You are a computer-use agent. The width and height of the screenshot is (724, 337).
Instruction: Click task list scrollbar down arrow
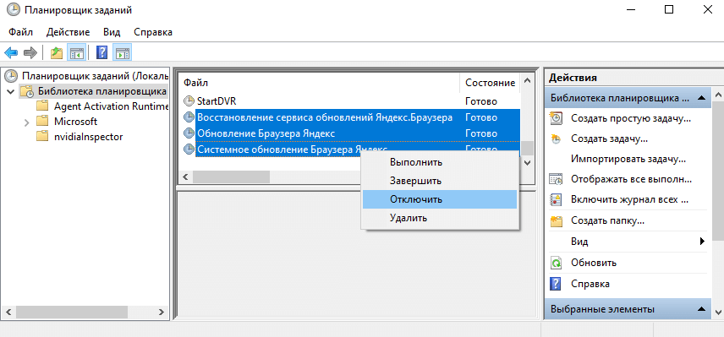528,162
